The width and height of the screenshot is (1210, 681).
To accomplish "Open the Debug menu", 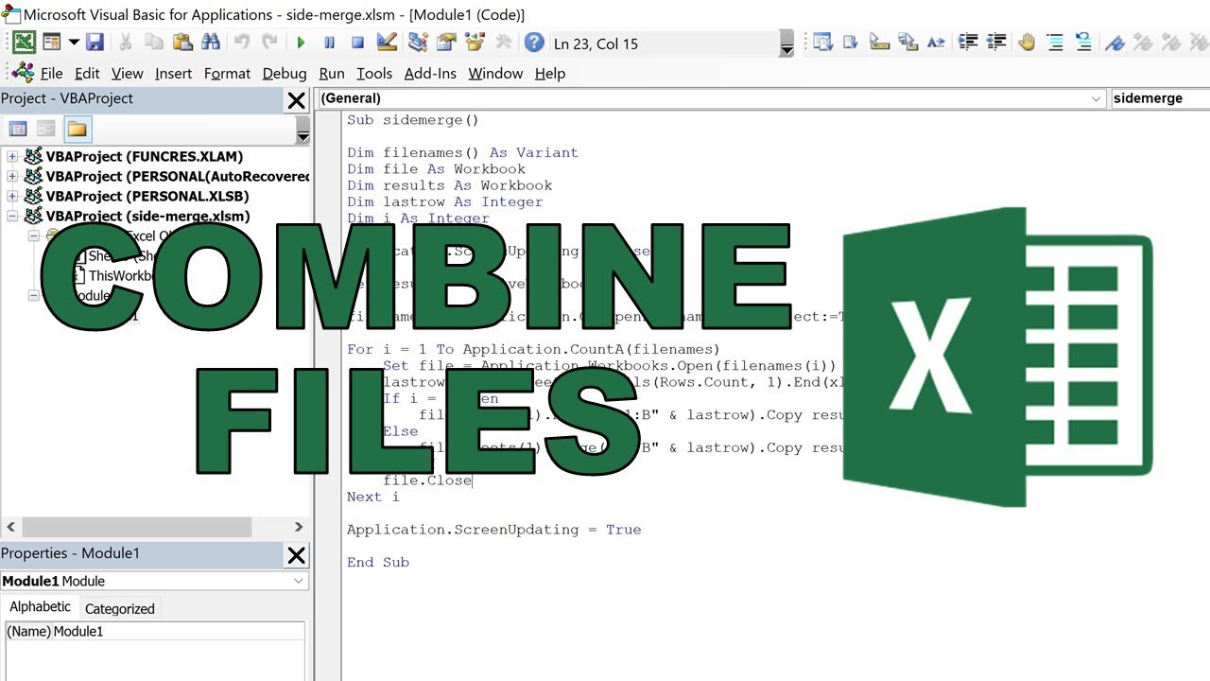I will pyautogui.click(x=285, y=73).
